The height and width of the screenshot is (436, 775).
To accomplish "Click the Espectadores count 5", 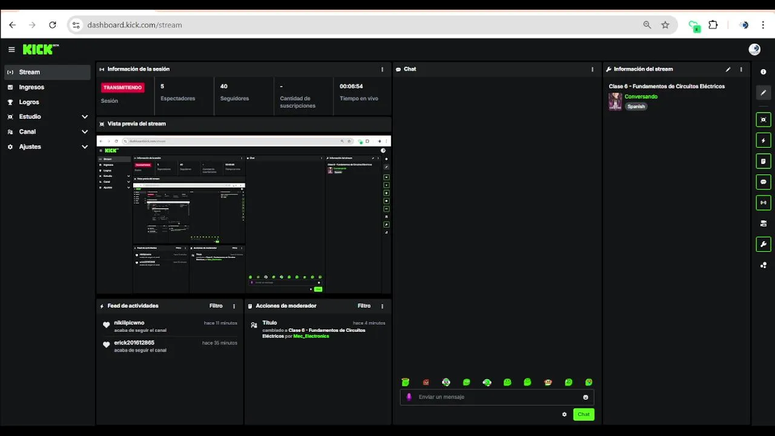I will [162, 87].
